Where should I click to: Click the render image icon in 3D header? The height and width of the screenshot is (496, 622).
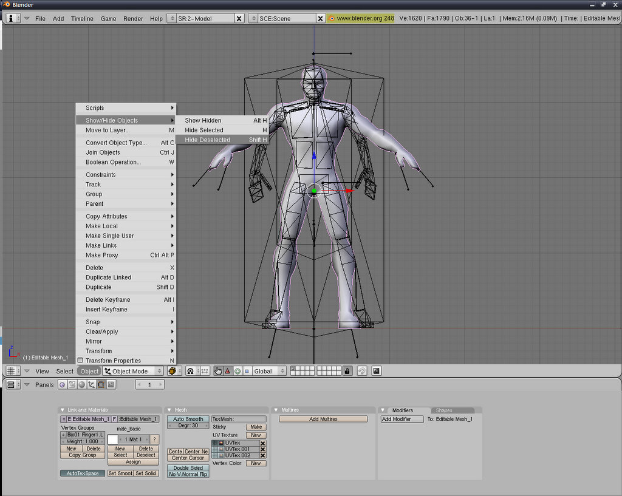(x=377, y=371)
